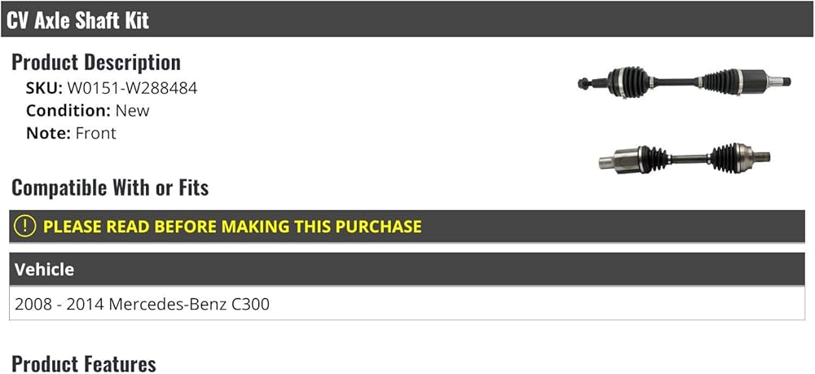Click the condition value New
This screenshot has height=374, width=815.
[x=132, y=110]
